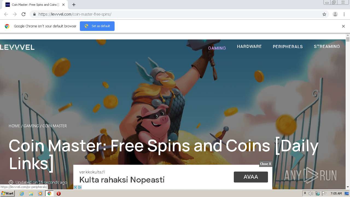Click the Set as default button
Viewport: 350px width, 197px height.
(97, 26)
